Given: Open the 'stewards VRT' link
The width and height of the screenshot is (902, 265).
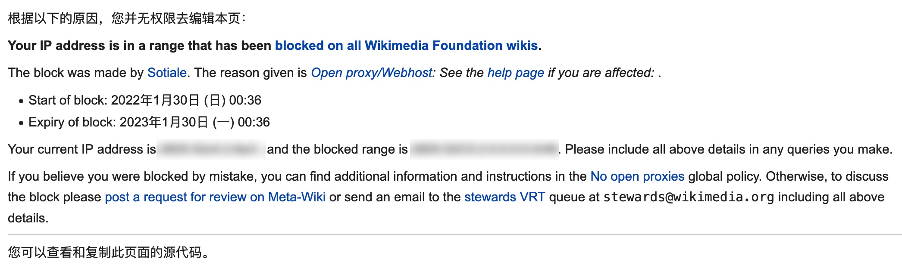Looking at the screenshot, I should pos(504,197).
